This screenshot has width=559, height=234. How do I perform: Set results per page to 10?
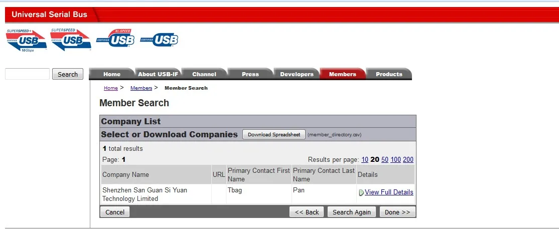tap(365, 159)
